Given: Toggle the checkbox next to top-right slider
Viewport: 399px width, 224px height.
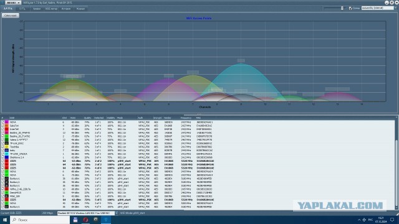Looking at the screenshot, I should (350, 8).
